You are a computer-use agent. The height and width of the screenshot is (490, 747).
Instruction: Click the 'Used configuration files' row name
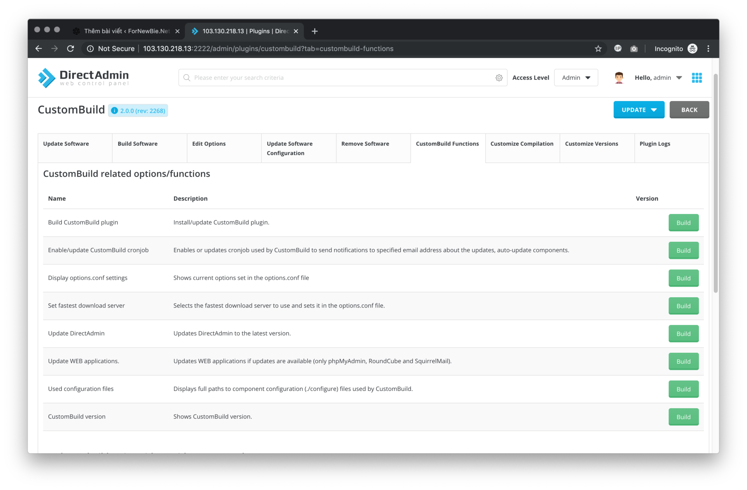click(81, 389)
